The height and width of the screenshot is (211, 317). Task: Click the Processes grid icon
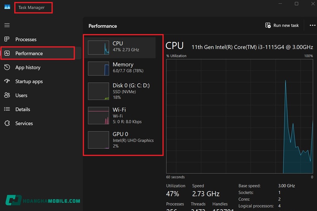(7, 39)
